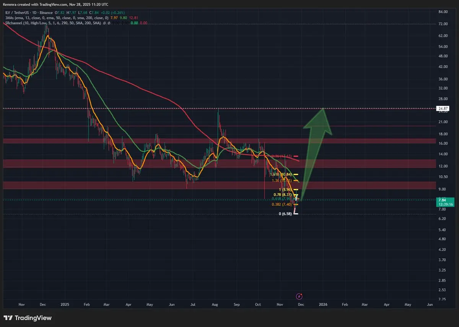459x327 pixels.
Task: Click the 54.00 price axis label
Action: click(x=443, y=46)
